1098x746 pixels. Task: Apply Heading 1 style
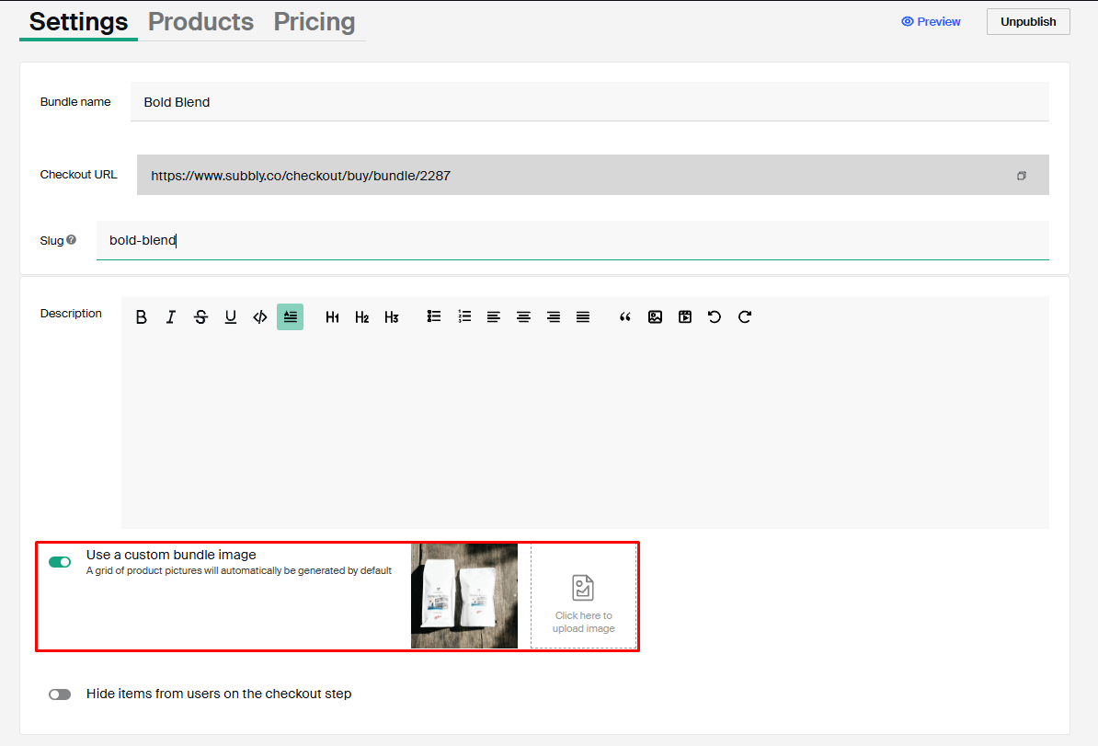point(332,317)
